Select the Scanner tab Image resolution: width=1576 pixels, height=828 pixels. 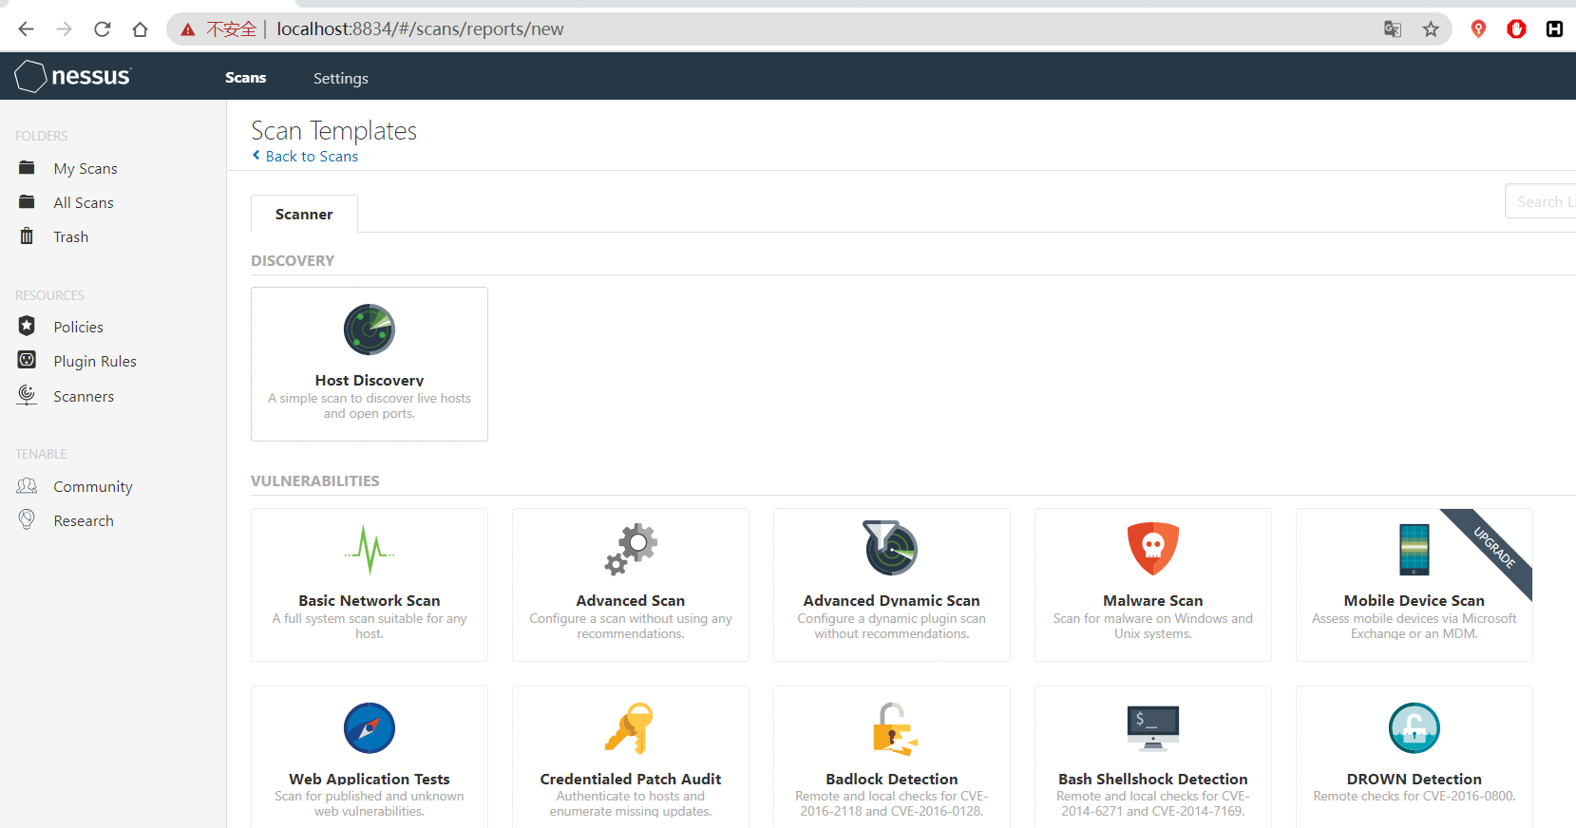click(304, 214)
